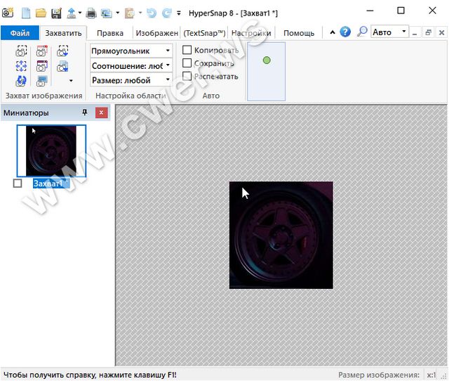The height and width of the screenshot is (381, 449).
Task: Click the save floppy disk icon
Action: [x=56, y=12]
